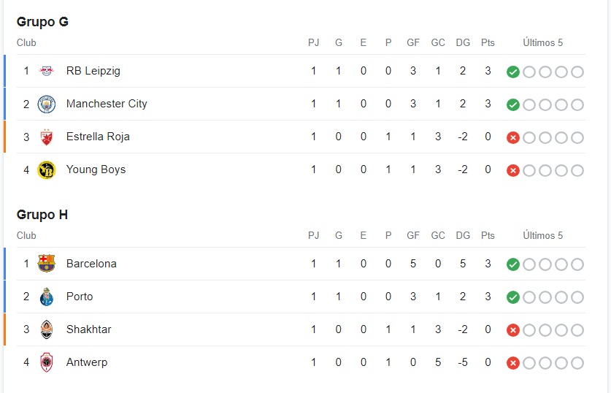Open the Young Boys team link
Image resolution: width=611 pixels, height=393 pixels.
96,169
